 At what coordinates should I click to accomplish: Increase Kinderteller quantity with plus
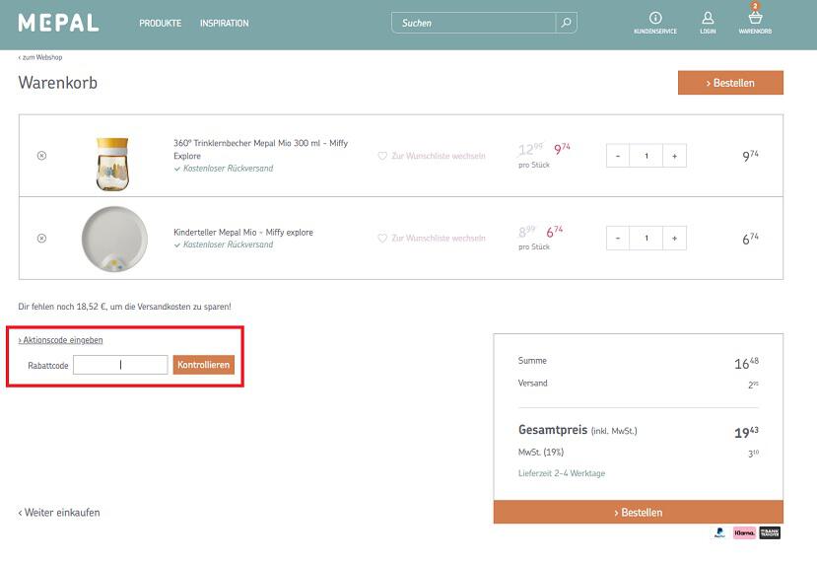pyautogui.click(x=675, y=239)
